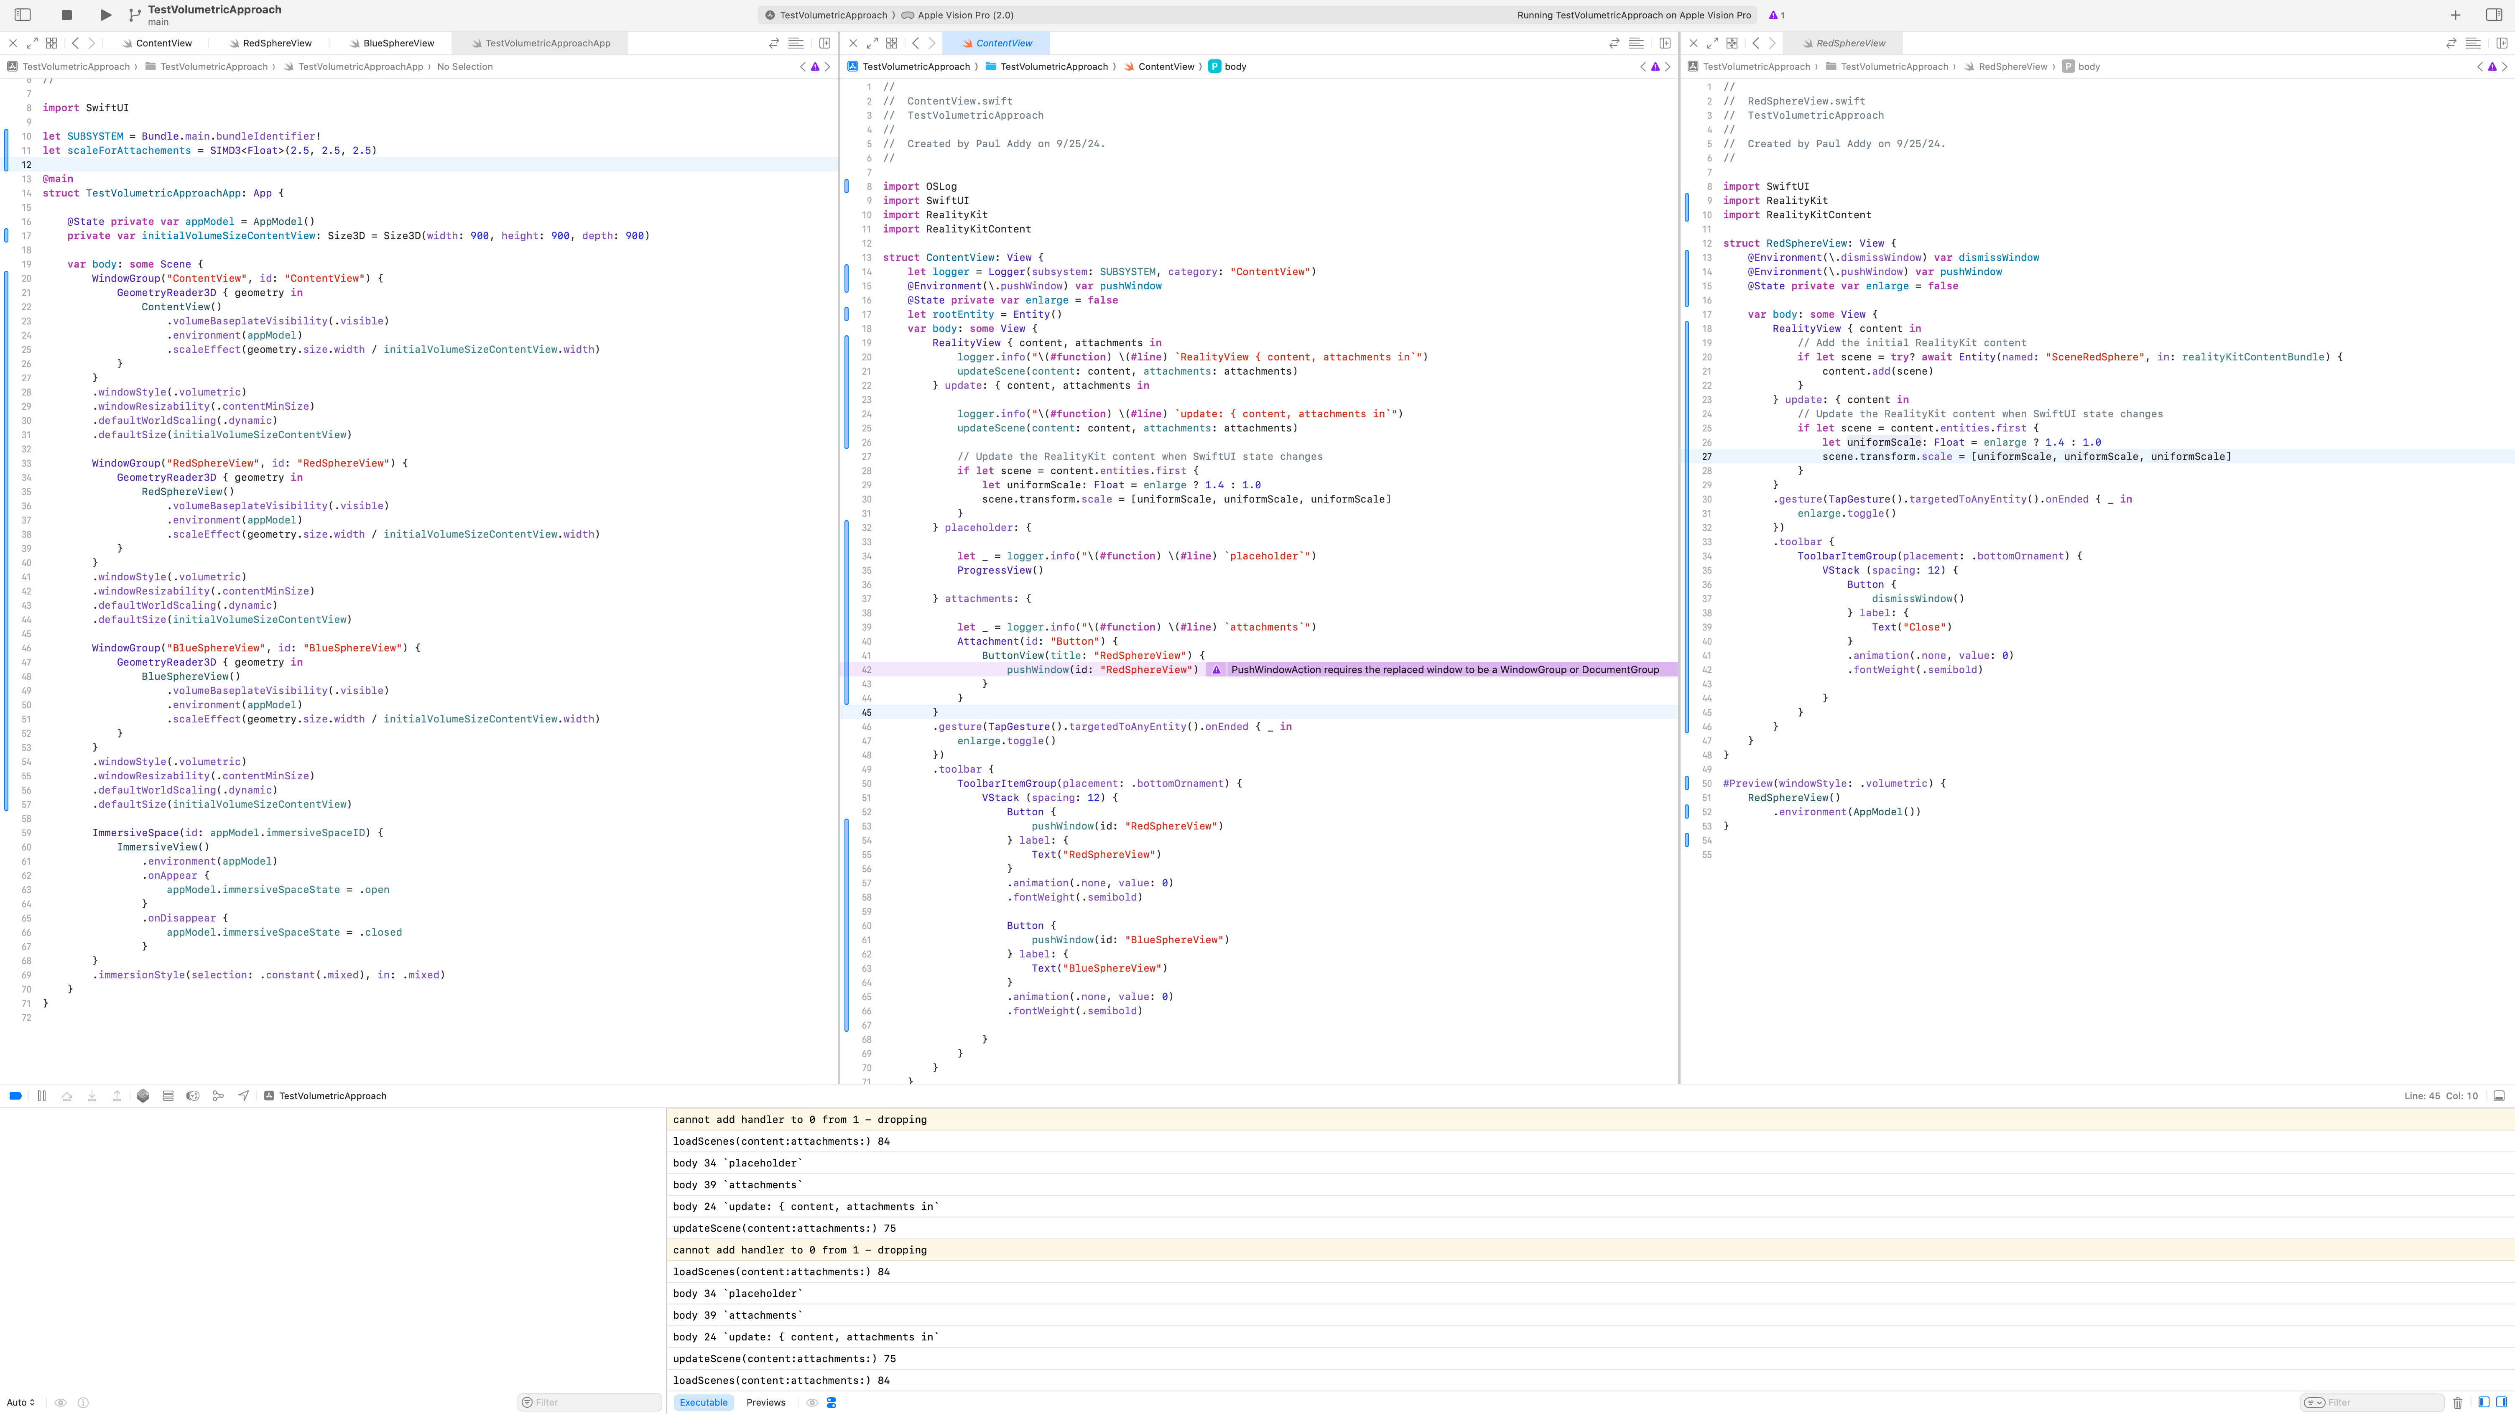Image resolution: width=2515 pixels, height=1414 pixels.
Task: Open related items grid in right editor
Action: point(1732,43)
